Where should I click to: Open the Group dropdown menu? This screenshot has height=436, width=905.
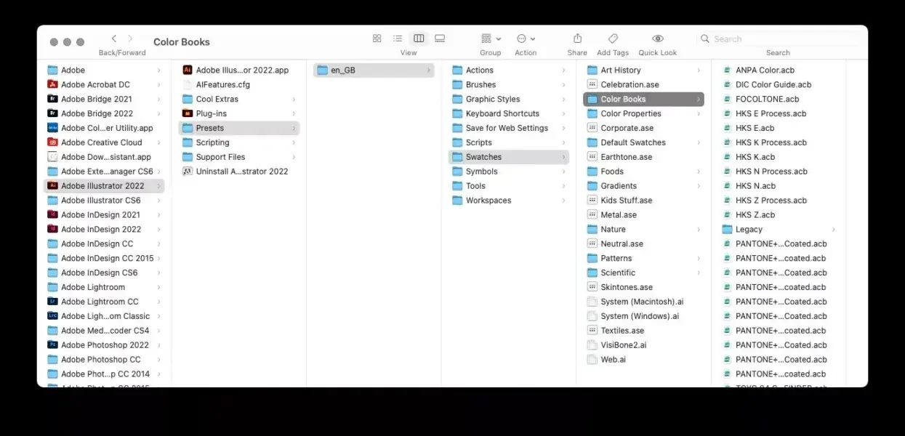[x=491, y=39]
